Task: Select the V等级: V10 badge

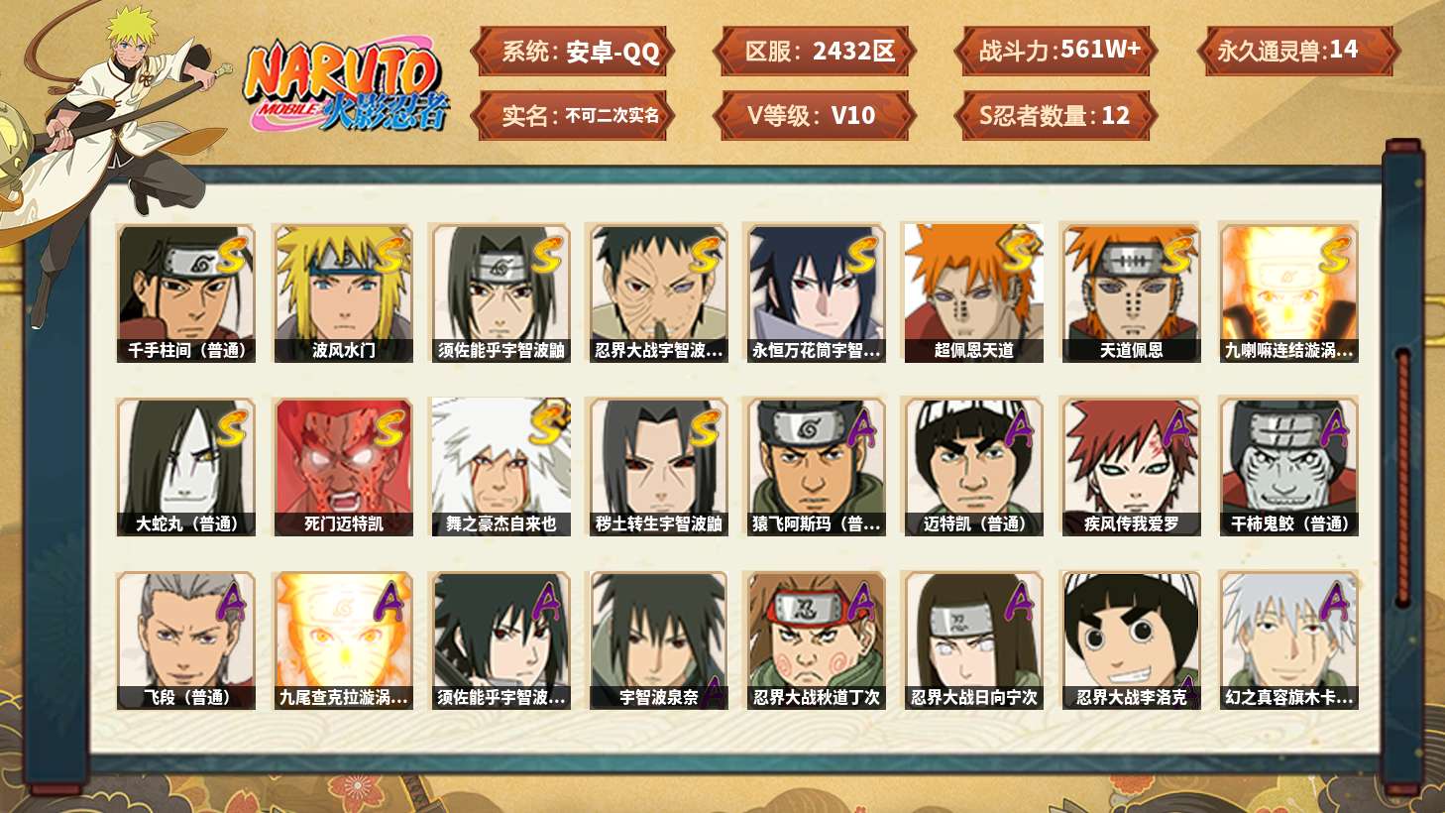Action: coord(814,115)
